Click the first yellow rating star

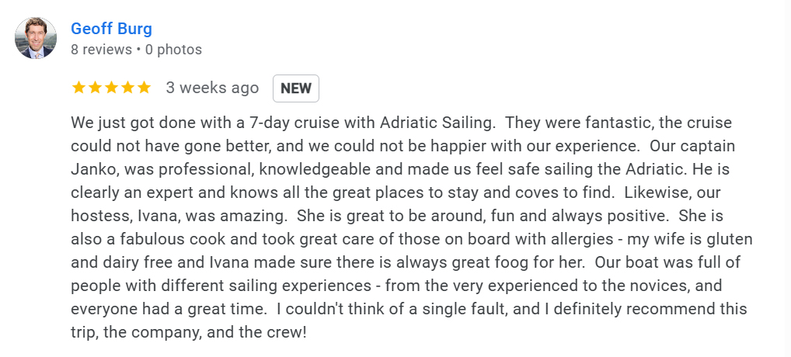point(78,88)
